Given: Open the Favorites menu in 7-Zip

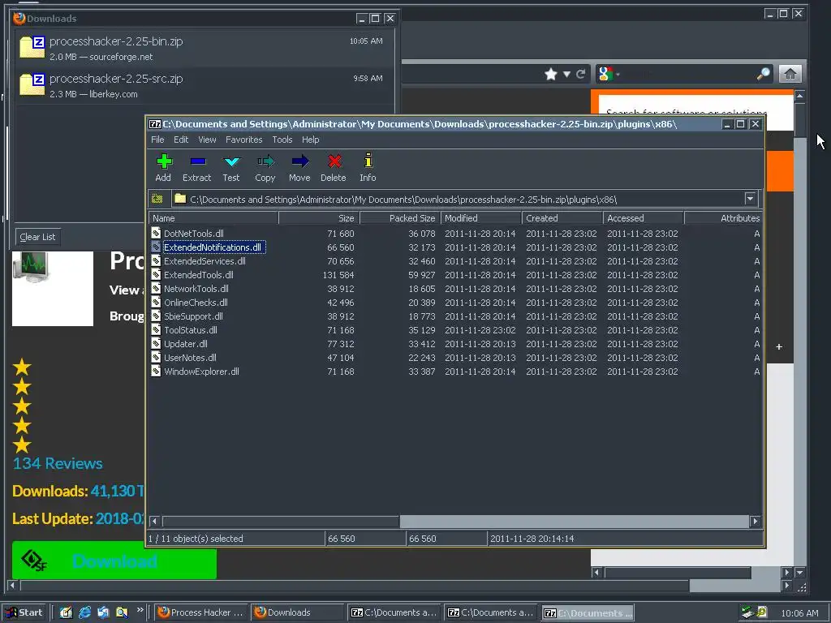Looking at the screenshot, I should [243, 140].
